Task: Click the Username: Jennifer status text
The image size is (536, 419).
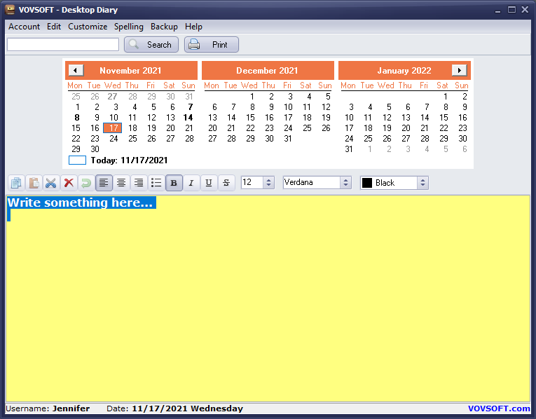Action: click(x=48, y=408)
